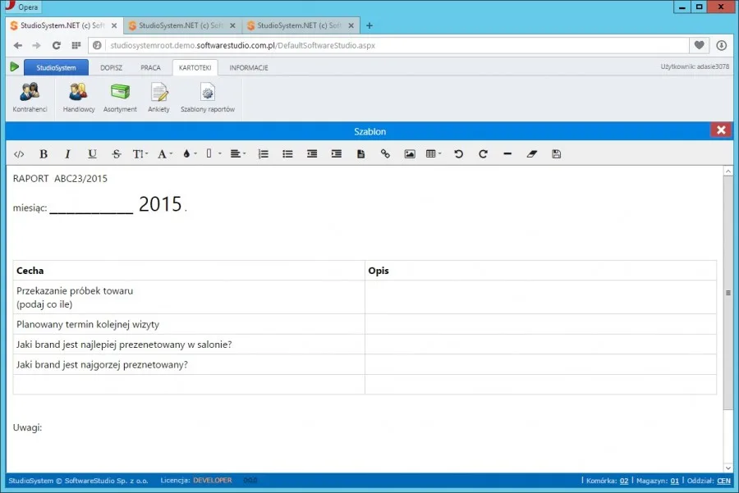Open the font size dropdown
739x493 pixels.
(140, 154)
